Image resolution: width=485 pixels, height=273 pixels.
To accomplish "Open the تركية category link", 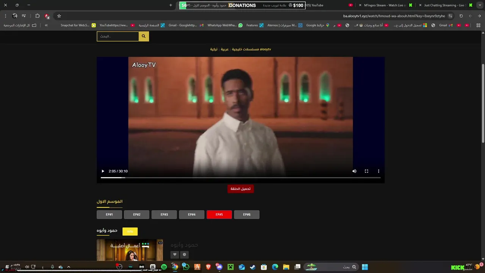I will (214, 49).
